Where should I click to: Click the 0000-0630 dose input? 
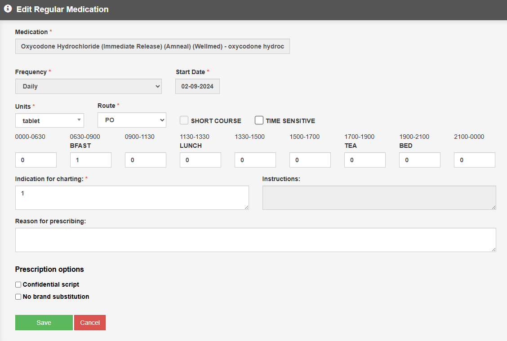tap(36, 160)
